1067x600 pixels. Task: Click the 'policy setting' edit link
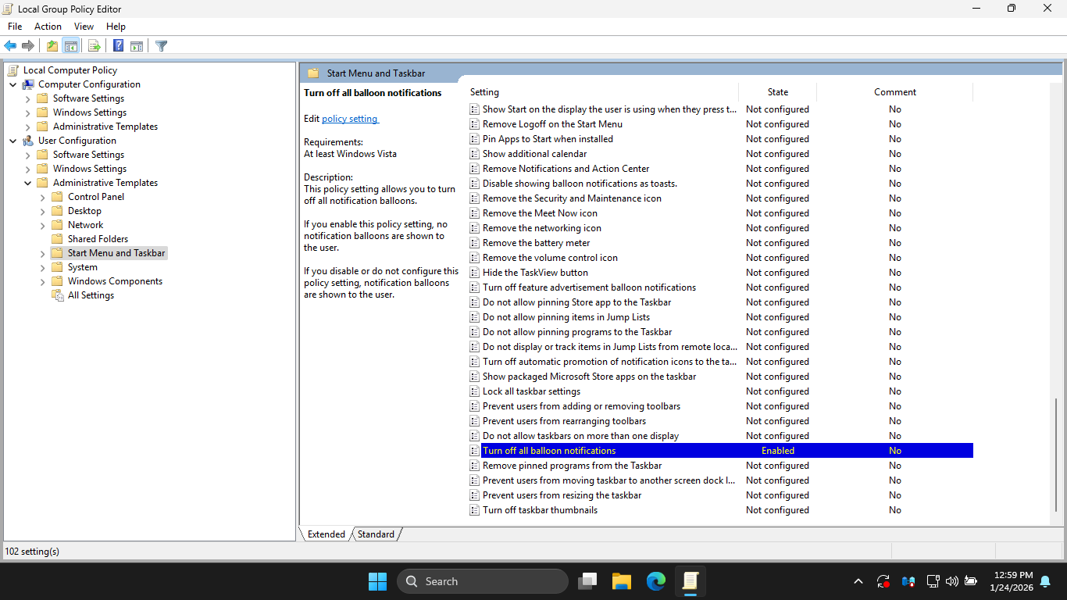[x=350, y=119]
